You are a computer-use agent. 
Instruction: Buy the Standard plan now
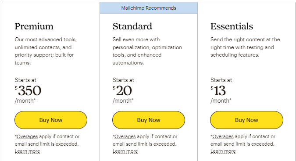(x=149, y=120)
